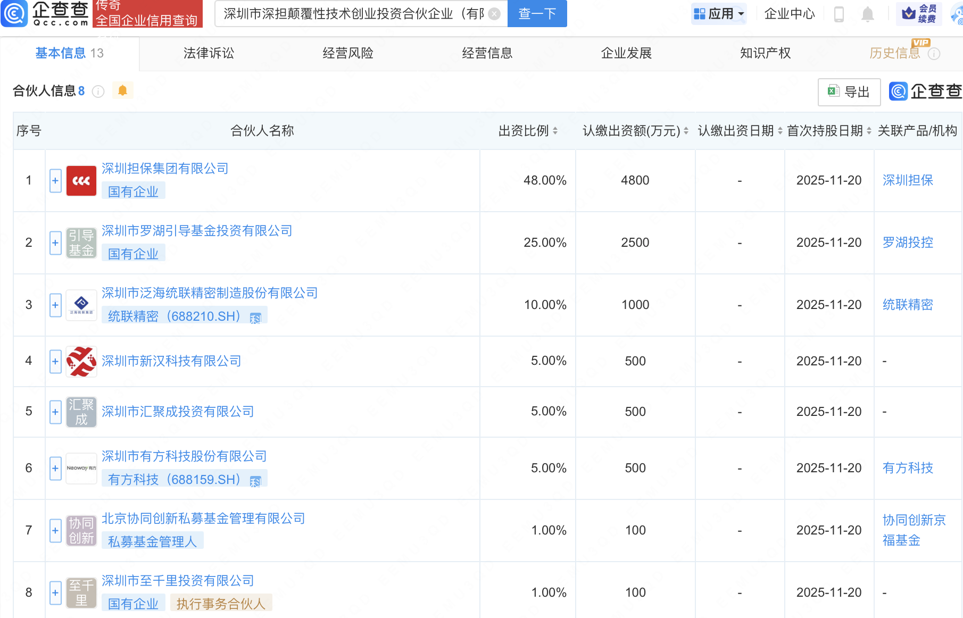
Task: Click the Qcc.com logo icon
Action: point(14,14)
